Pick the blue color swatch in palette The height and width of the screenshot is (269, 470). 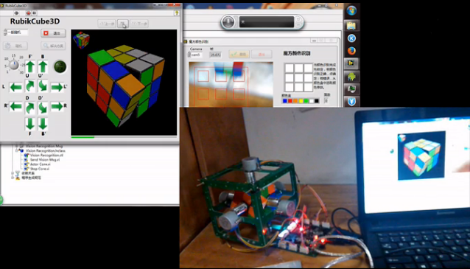coord(285,101)
